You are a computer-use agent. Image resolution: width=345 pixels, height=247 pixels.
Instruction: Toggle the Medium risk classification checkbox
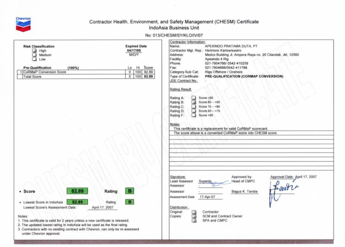34,55
